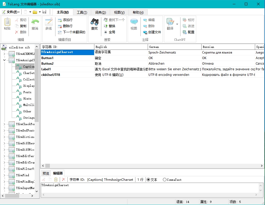
Task: Click the Global (全局) search icon
Action: pyautogui.click(x=106, y=32)
